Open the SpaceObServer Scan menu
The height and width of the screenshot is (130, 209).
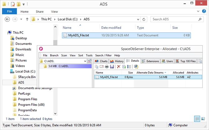pyautogui.click(x=64, y=55)
